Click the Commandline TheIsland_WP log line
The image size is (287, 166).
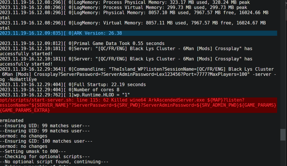[138, 74]
